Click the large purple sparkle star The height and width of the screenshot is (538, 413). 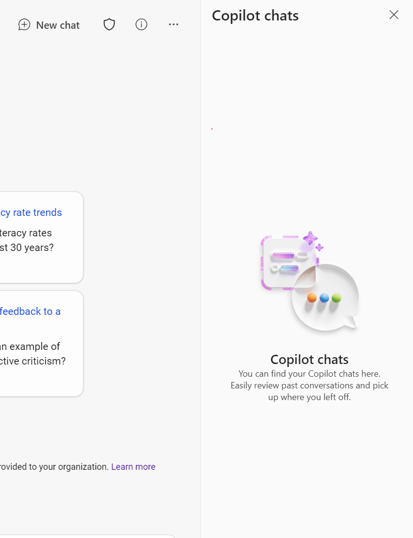pos(310,238)
